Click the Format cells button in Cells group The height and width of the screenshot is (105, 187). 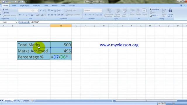(x=144, y=13)
